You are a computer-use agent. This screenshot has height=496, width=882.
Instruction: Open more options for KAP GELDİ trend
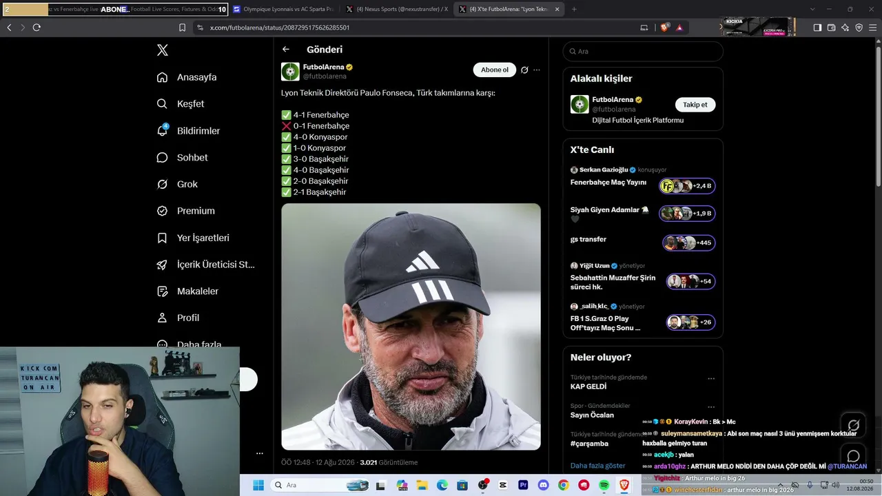coord(711,378)
